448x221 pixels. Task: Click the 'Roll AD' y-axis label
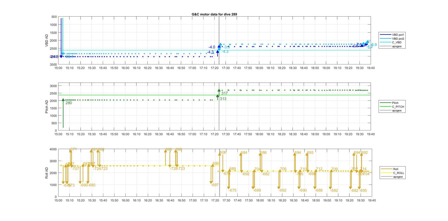pyautogui.click(x=47, y=173)
